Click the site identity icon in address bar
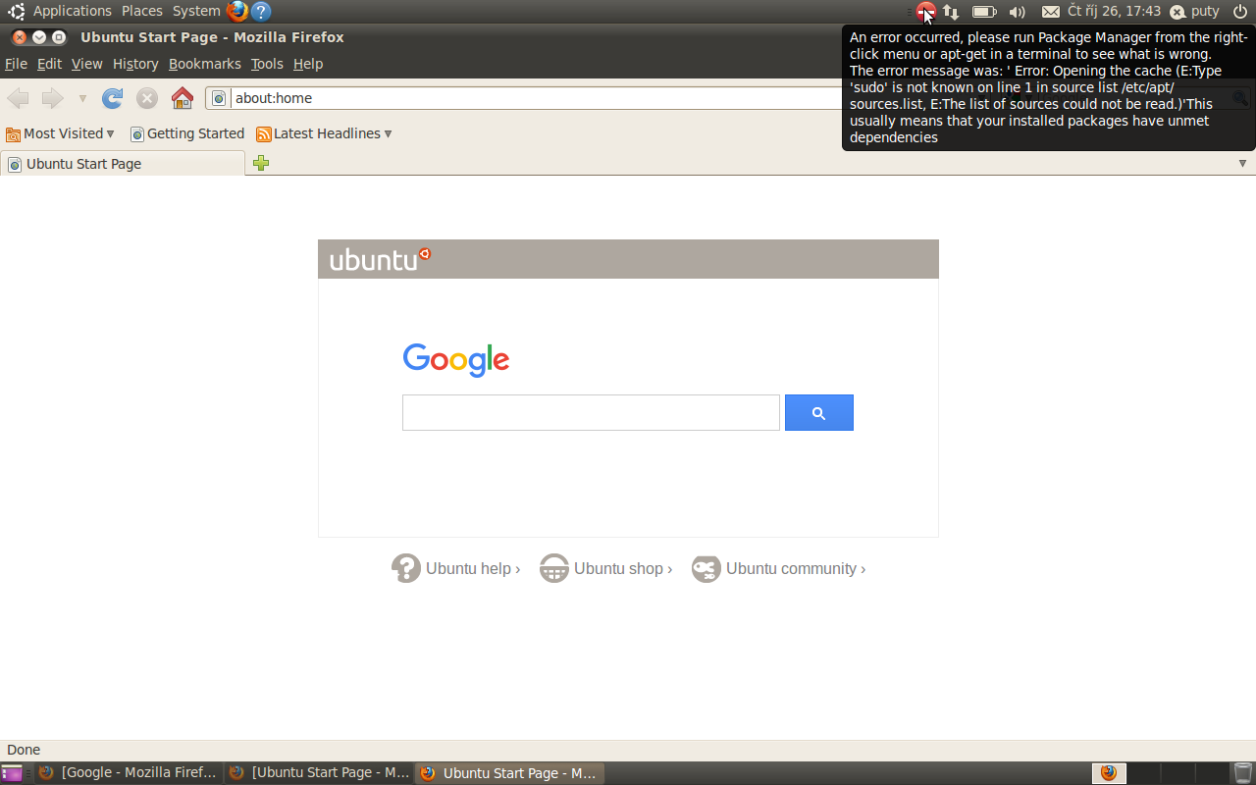This screenshot has width=1256, height=785. click(x=219, y=98)
